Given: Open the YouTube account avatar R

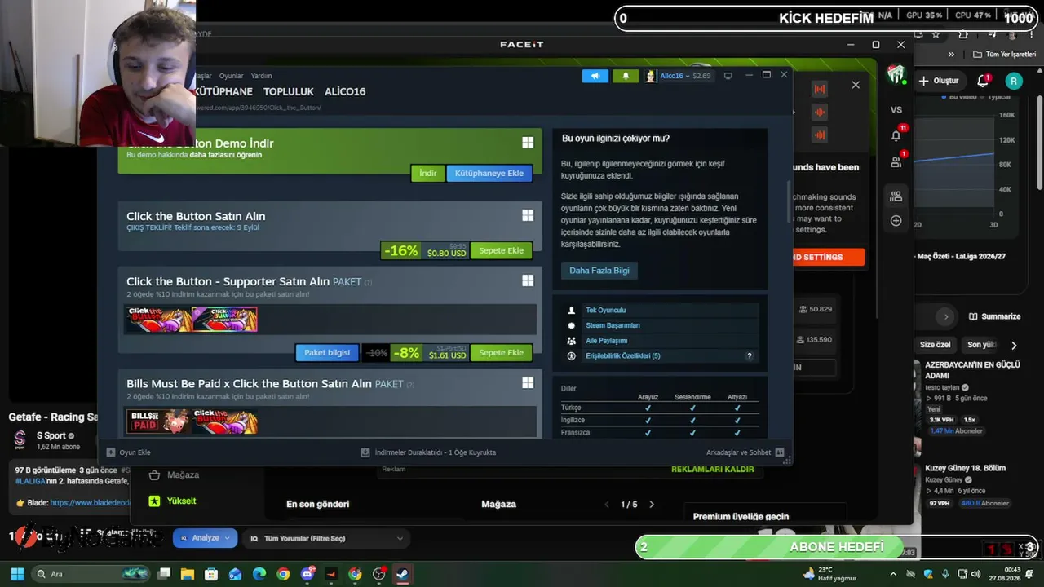Looking at the screenshot, I should pyautogui.click(x=1014, y=81).
